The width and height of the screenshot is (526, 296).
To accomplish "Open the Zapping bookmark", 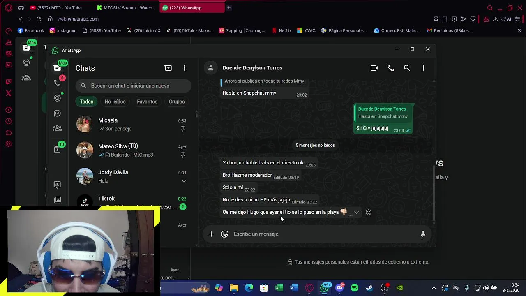I will [242, 30].
